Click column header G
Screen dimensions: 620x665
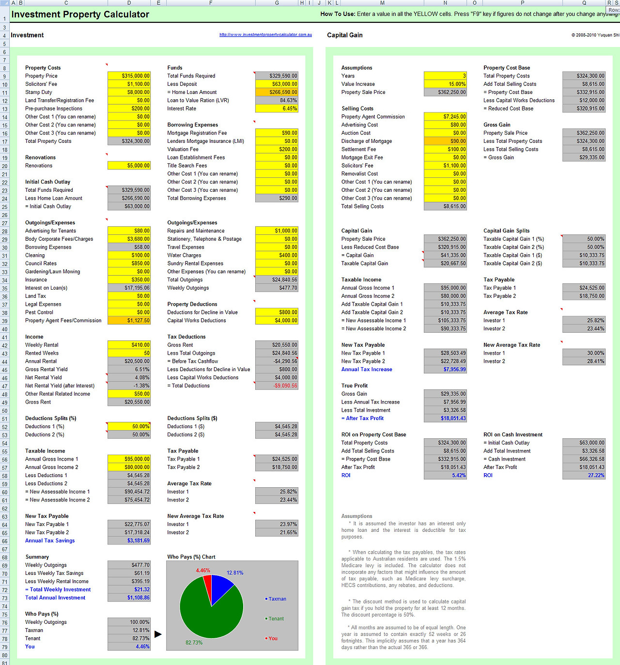point(277,3)
